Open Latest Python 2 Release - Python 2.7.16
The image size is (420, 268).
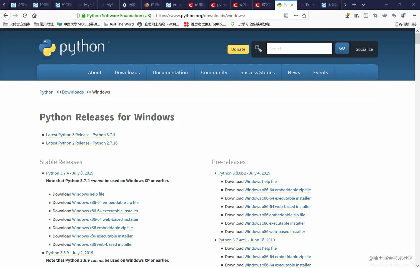pyautogui.click(x=82, y=143)
